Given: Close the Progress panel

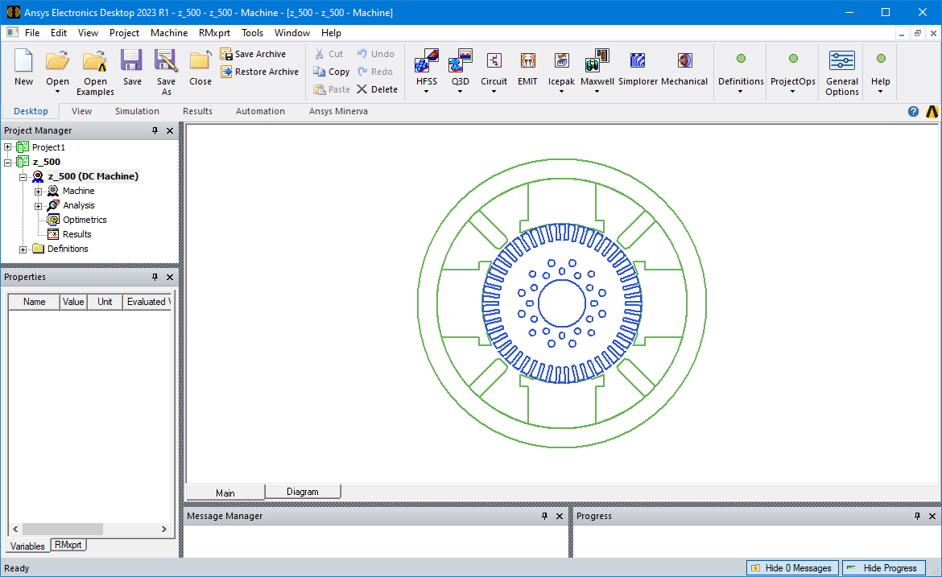Looking at the screenshot, I should pos(932,516).
